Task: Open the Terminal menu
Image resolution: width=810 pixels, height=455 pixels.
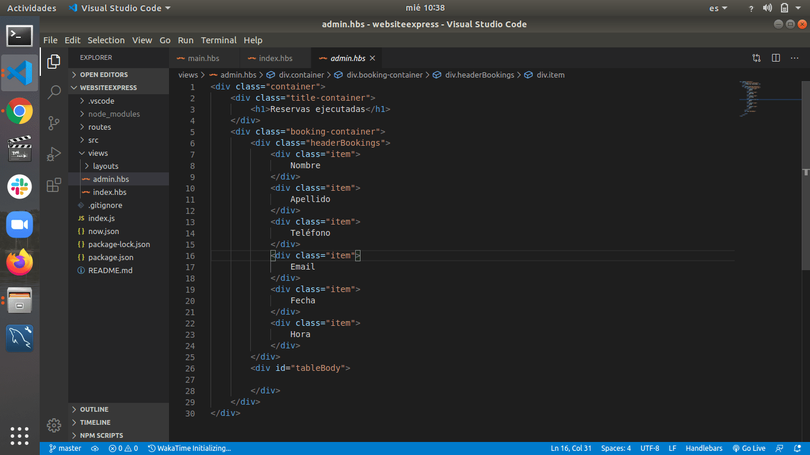Action: [218, 40]
